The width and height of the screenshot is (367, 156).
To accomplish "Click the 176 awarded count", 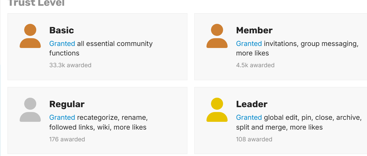I will [67, 139].
